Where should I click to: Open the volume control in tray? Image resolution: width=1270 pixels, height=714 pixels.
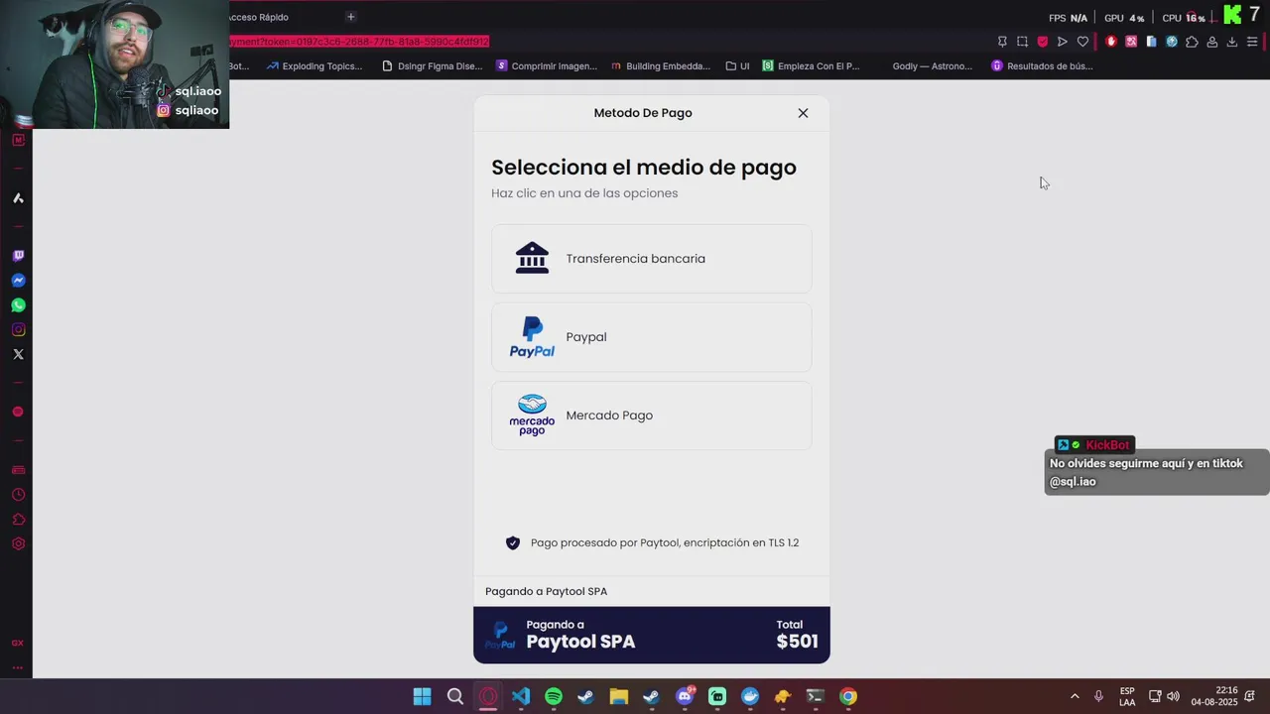pos(1174,696)
